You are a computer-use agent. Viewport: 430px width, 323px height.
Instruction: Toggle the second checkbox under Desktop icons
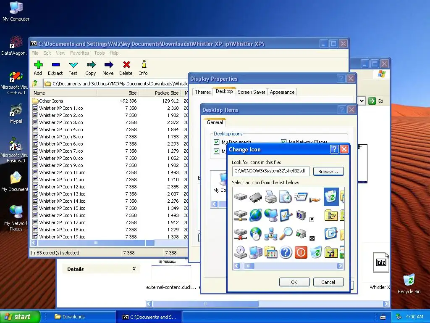[216, 151]
